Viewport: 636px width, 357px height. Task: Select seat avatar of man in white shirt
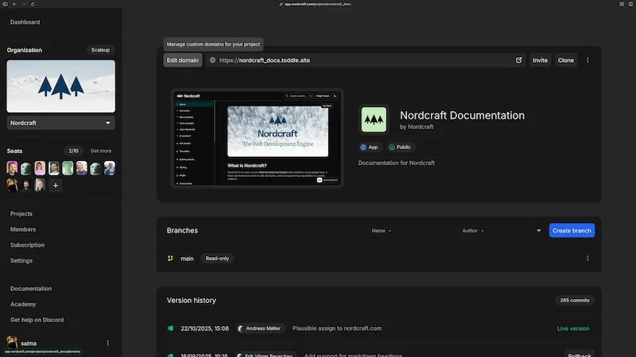click(54, 168)
